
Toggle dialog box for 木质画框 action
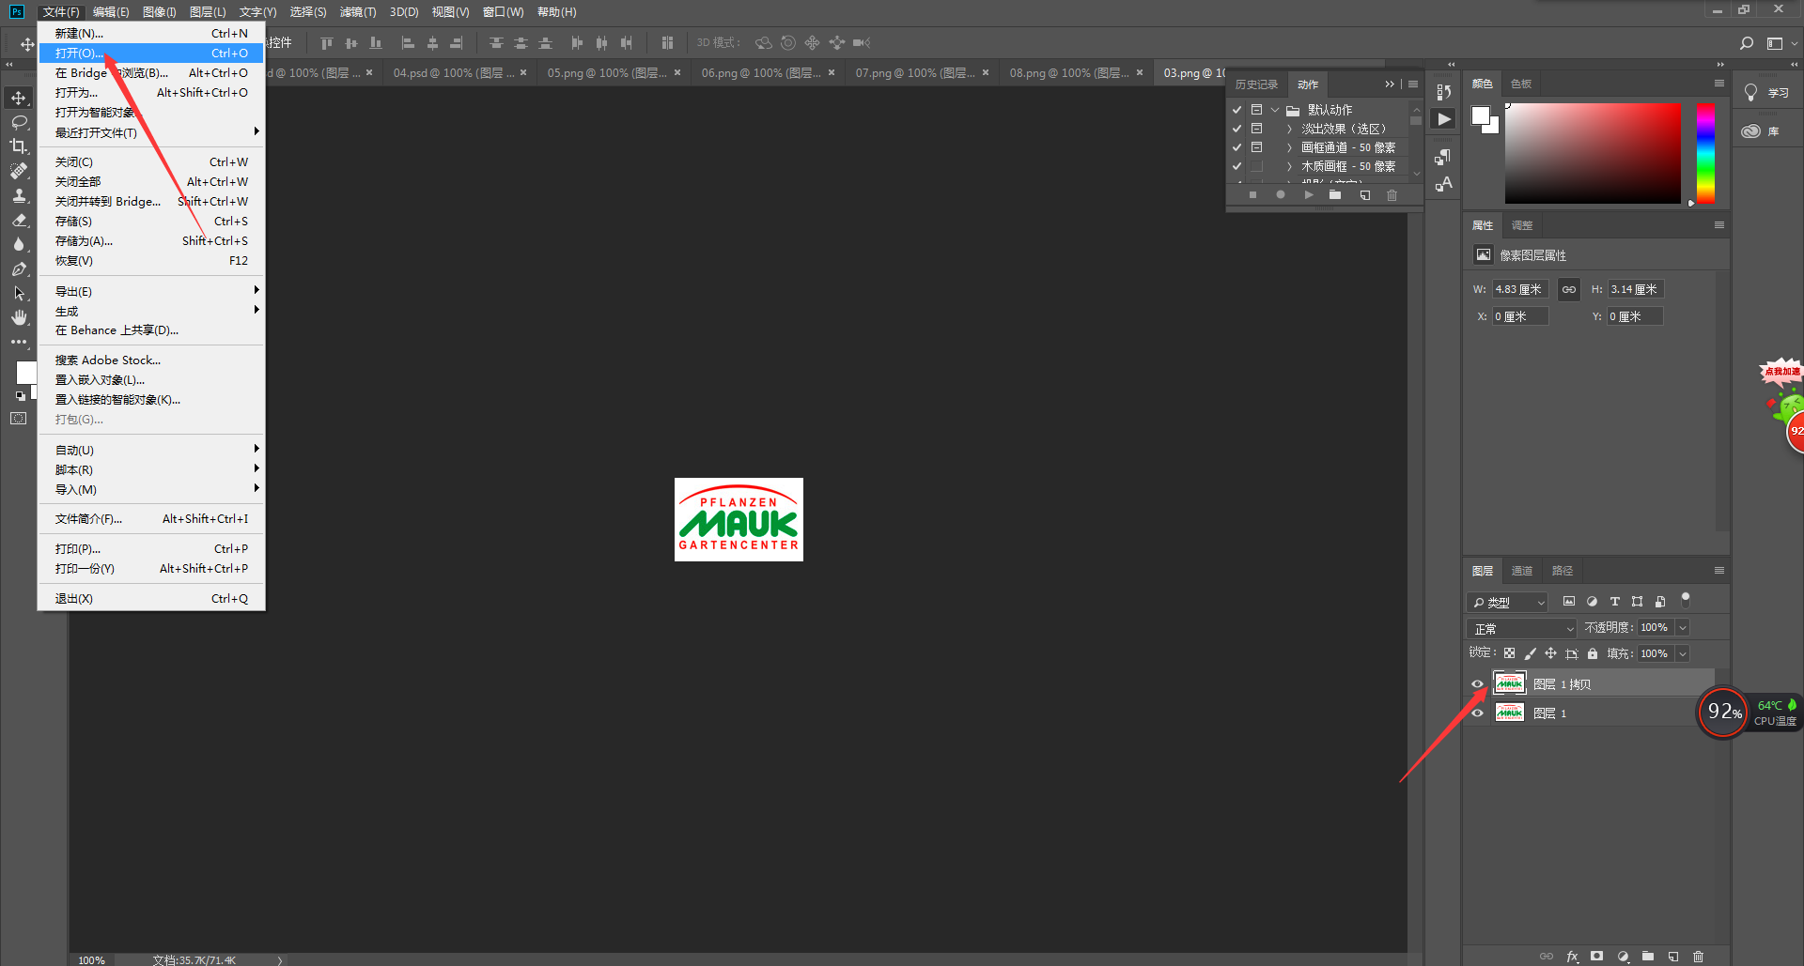pyautogui.click(x=1256, y=166)
